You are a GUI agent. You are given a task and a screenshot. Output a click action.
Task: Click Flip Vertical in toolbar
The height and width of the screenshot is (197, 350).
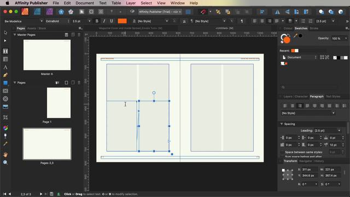pos(287,12)
